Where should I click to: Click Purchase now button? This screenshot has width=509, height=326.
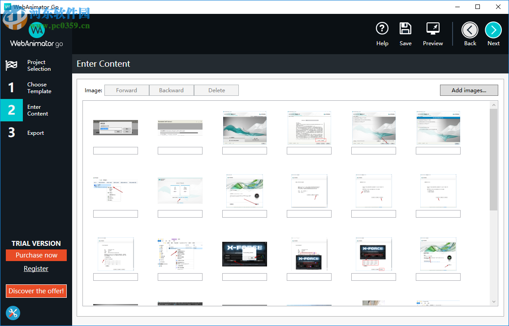36,255
